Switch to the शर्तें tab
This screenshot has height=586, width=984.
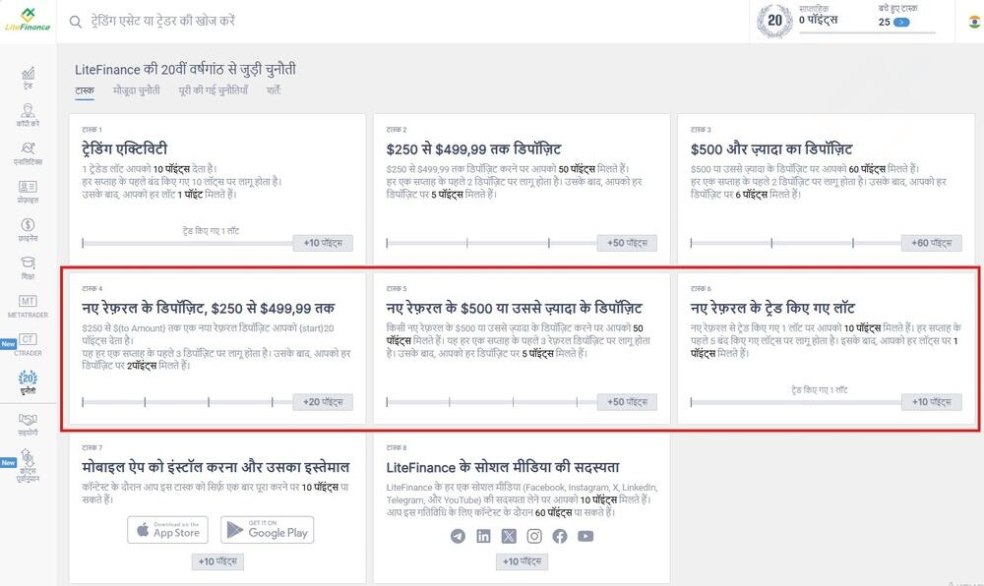[x=274, y=90]
